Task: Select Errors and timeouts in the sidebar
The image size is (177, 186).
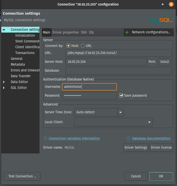Action: click(25, 70)
